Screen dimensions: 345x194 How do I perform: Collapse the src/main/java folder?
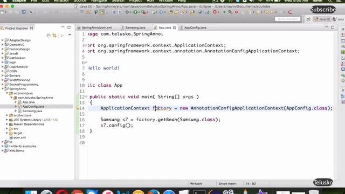[x=7, y=93]
